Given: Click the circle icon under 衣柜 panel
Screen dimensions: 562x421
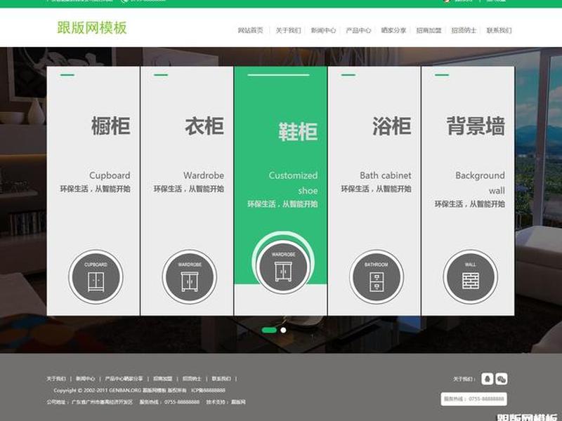Looking at the screenshot, I should (189, 277).
